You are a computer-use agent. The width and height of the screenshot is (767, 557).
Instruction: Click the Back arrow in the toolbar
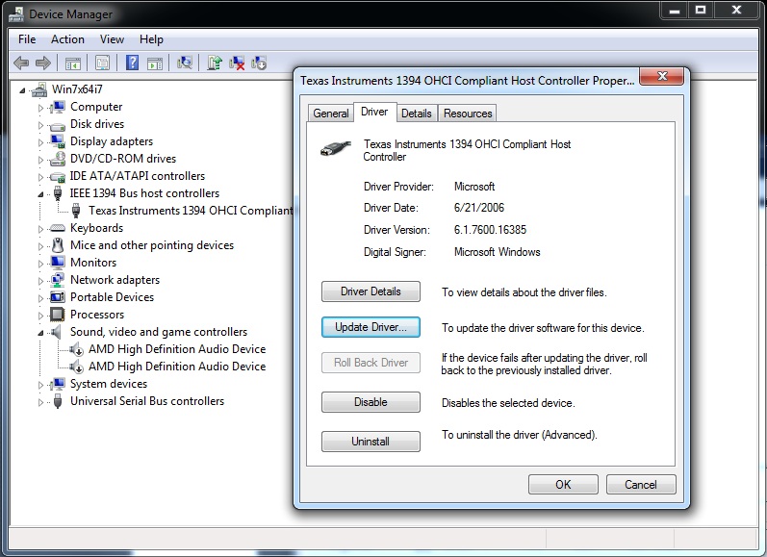[x=21, y=63]
